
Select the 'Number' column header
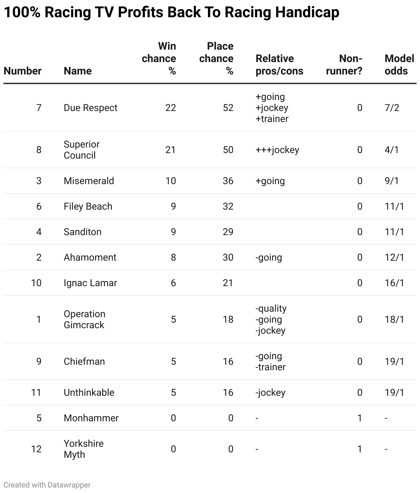23,71
